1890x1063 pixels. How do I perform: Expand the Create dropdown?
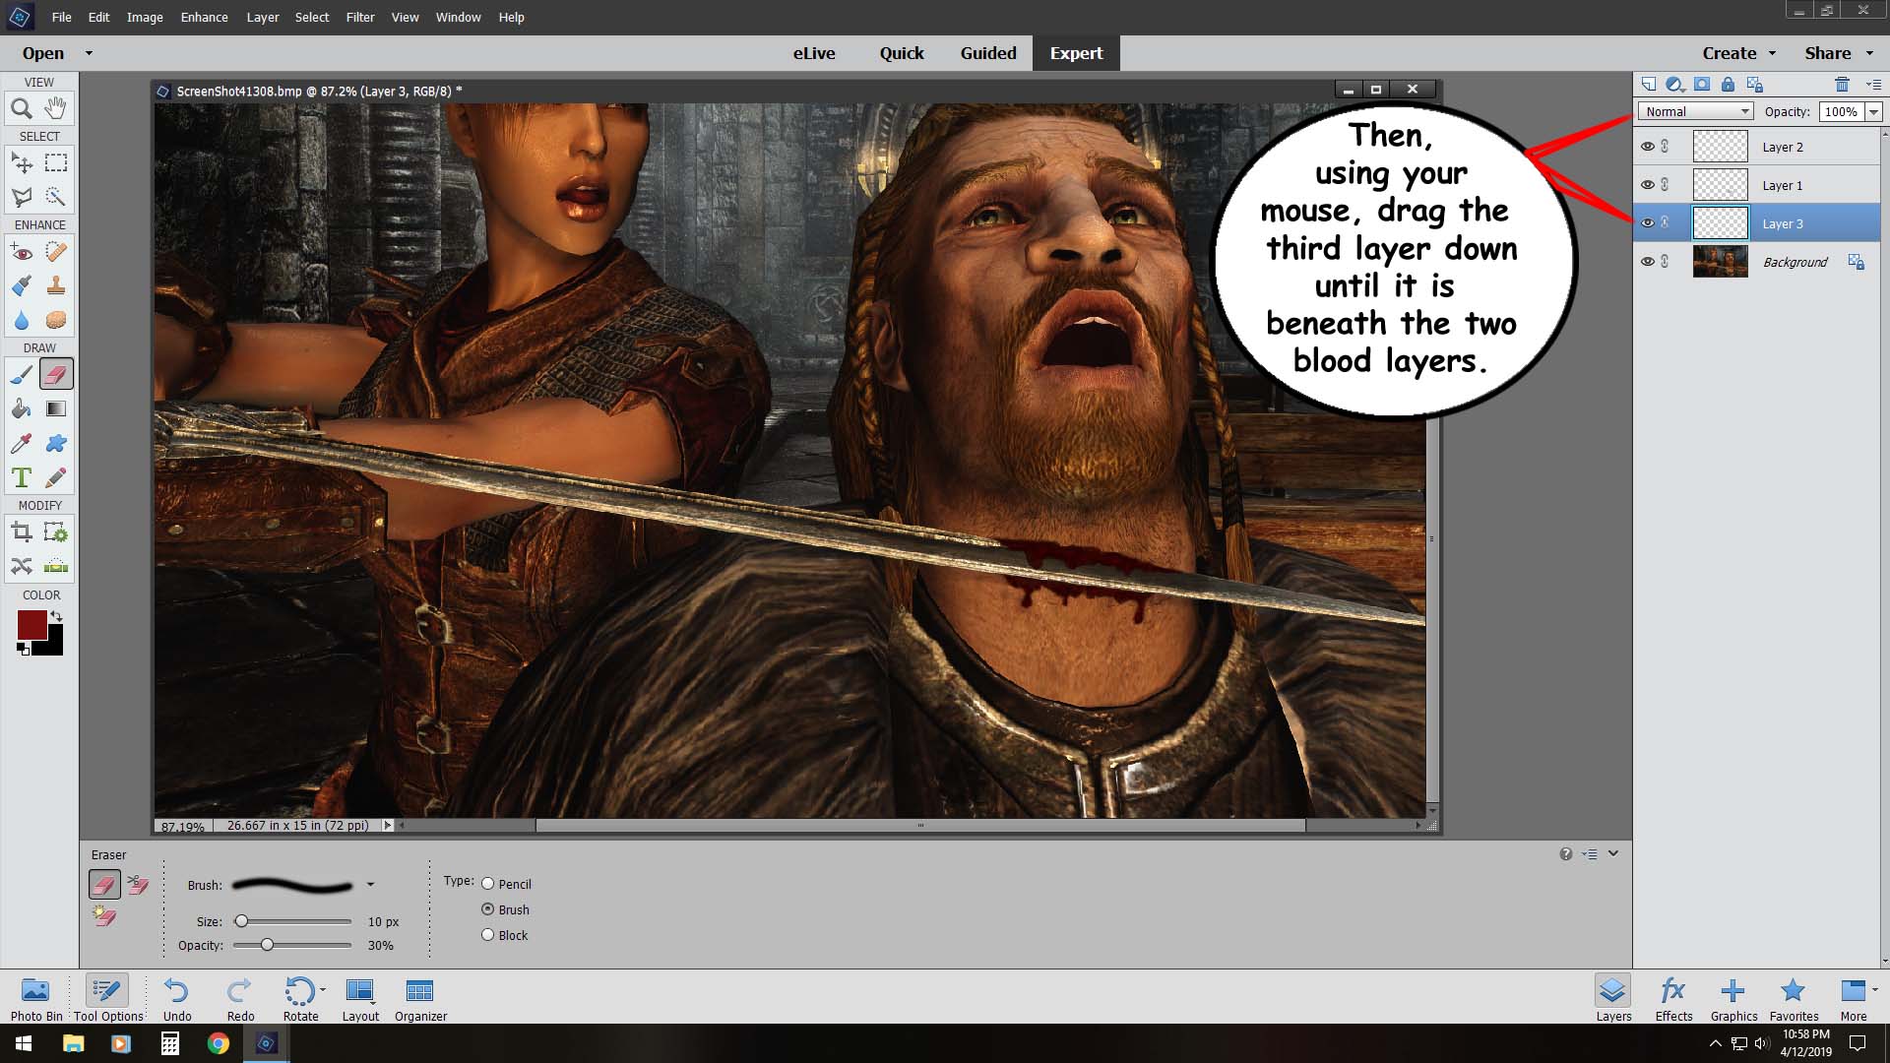pos(1772,53)
